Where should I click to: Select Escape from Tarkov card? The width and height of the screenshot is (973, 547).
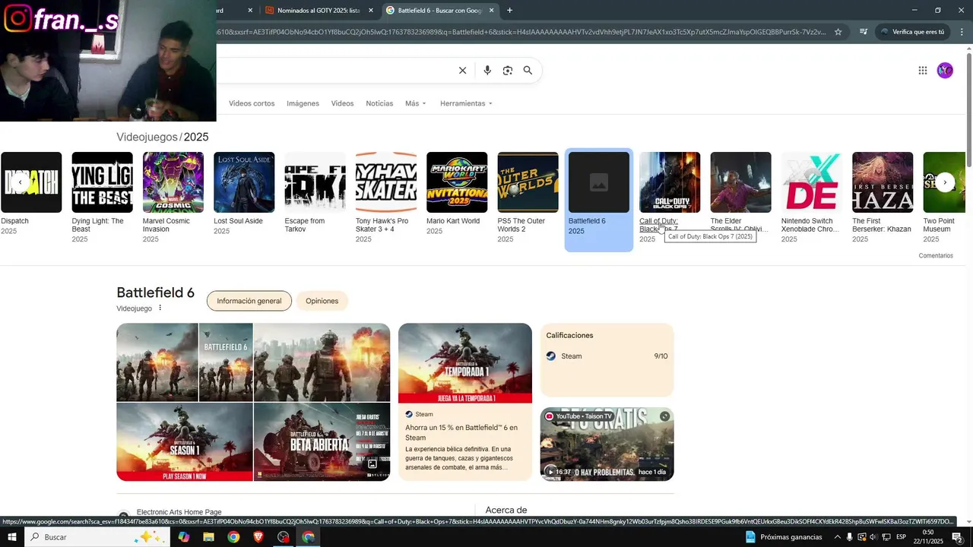coord(315,198)
